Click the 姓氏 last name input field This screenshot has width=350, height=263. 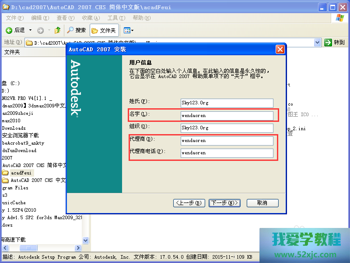pos(227,103)
